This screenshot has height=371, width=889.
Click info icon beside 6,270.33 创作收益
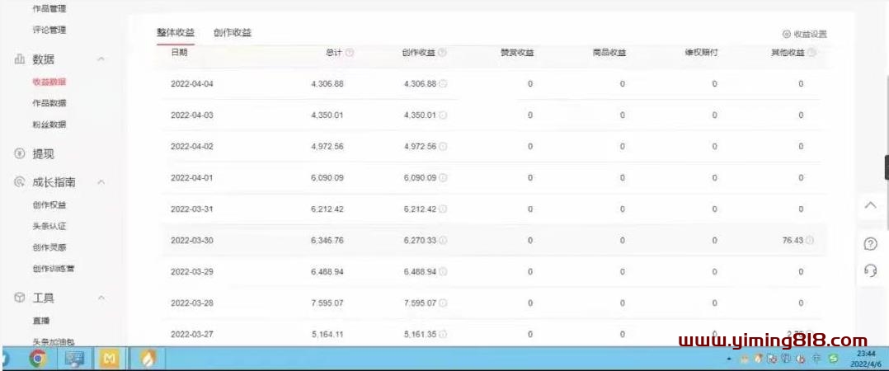coord(443,240)
